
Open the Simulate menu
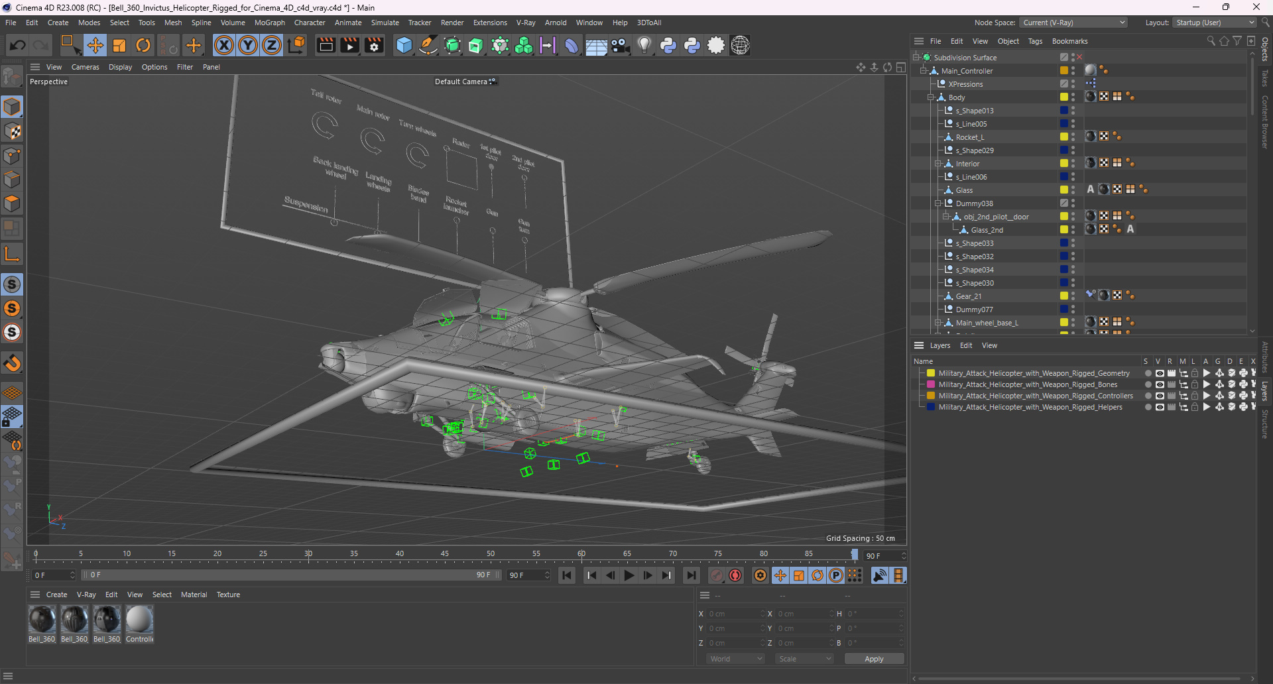[x=385, y=23]
